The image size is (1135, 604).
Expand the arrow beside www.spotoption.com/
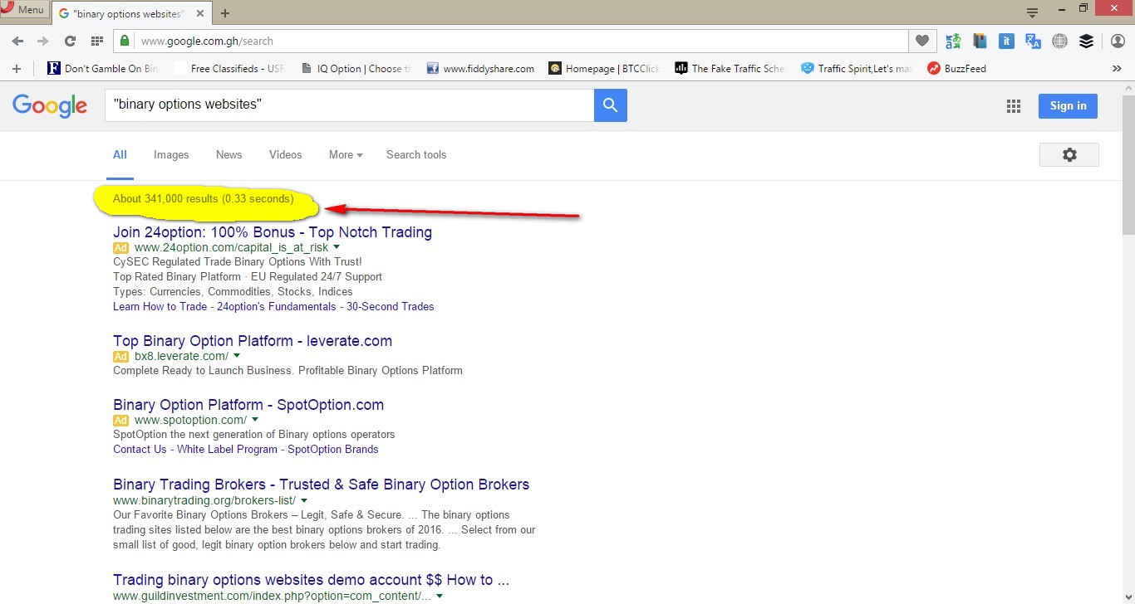pyautogui.click(x=255, y=420)
